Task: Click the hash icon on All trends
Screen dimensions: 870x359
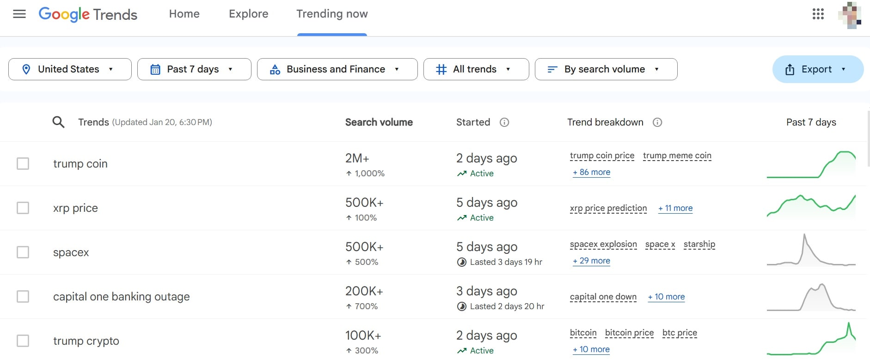Action: [x=441, y=69]
